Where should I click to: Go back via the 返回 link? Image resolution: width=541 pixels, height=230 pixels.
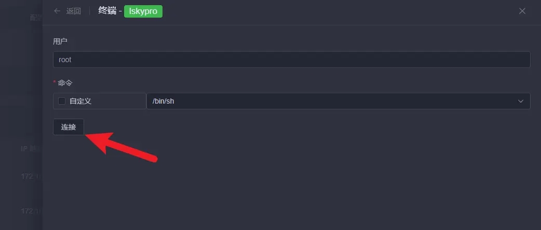tap(74, 11)
